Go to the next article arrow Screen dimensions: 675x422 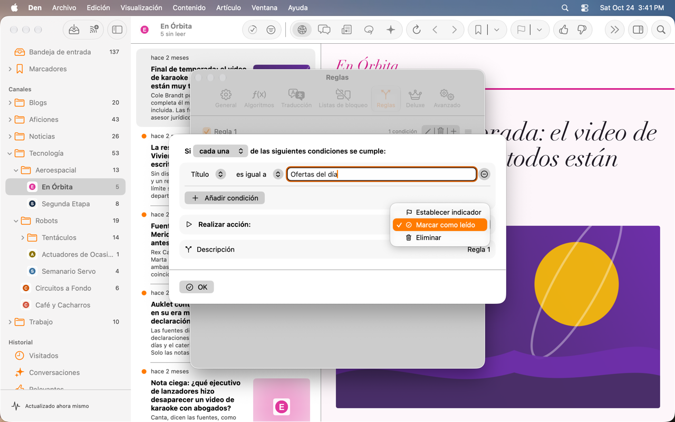[454, 30]
